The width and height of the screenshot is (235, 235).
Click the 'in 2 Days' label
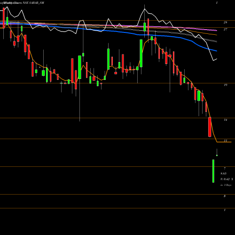pyautogui.click(x=226, y=185)
